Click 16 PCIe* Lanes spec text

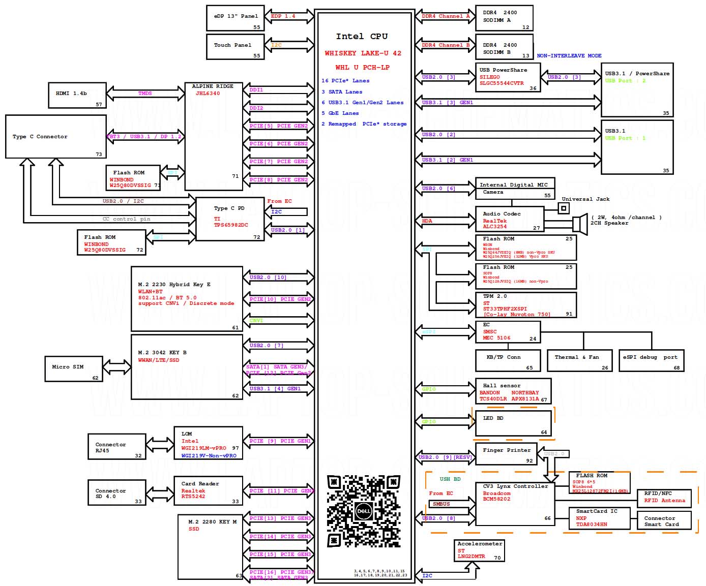point(345,81)
